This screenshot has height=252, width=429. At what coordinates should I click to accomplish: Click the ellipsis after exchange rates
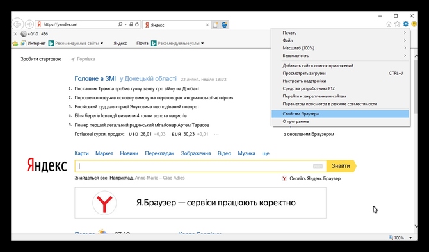(216, 135)
